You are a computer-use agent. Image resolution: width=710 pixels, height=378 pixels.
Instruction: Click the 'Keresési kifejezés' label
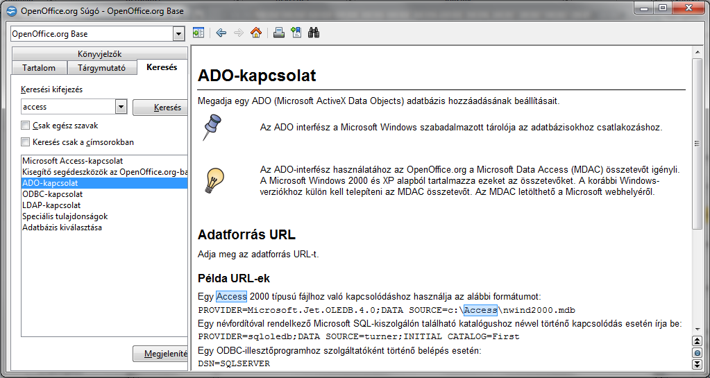click(x=51, y=89)
